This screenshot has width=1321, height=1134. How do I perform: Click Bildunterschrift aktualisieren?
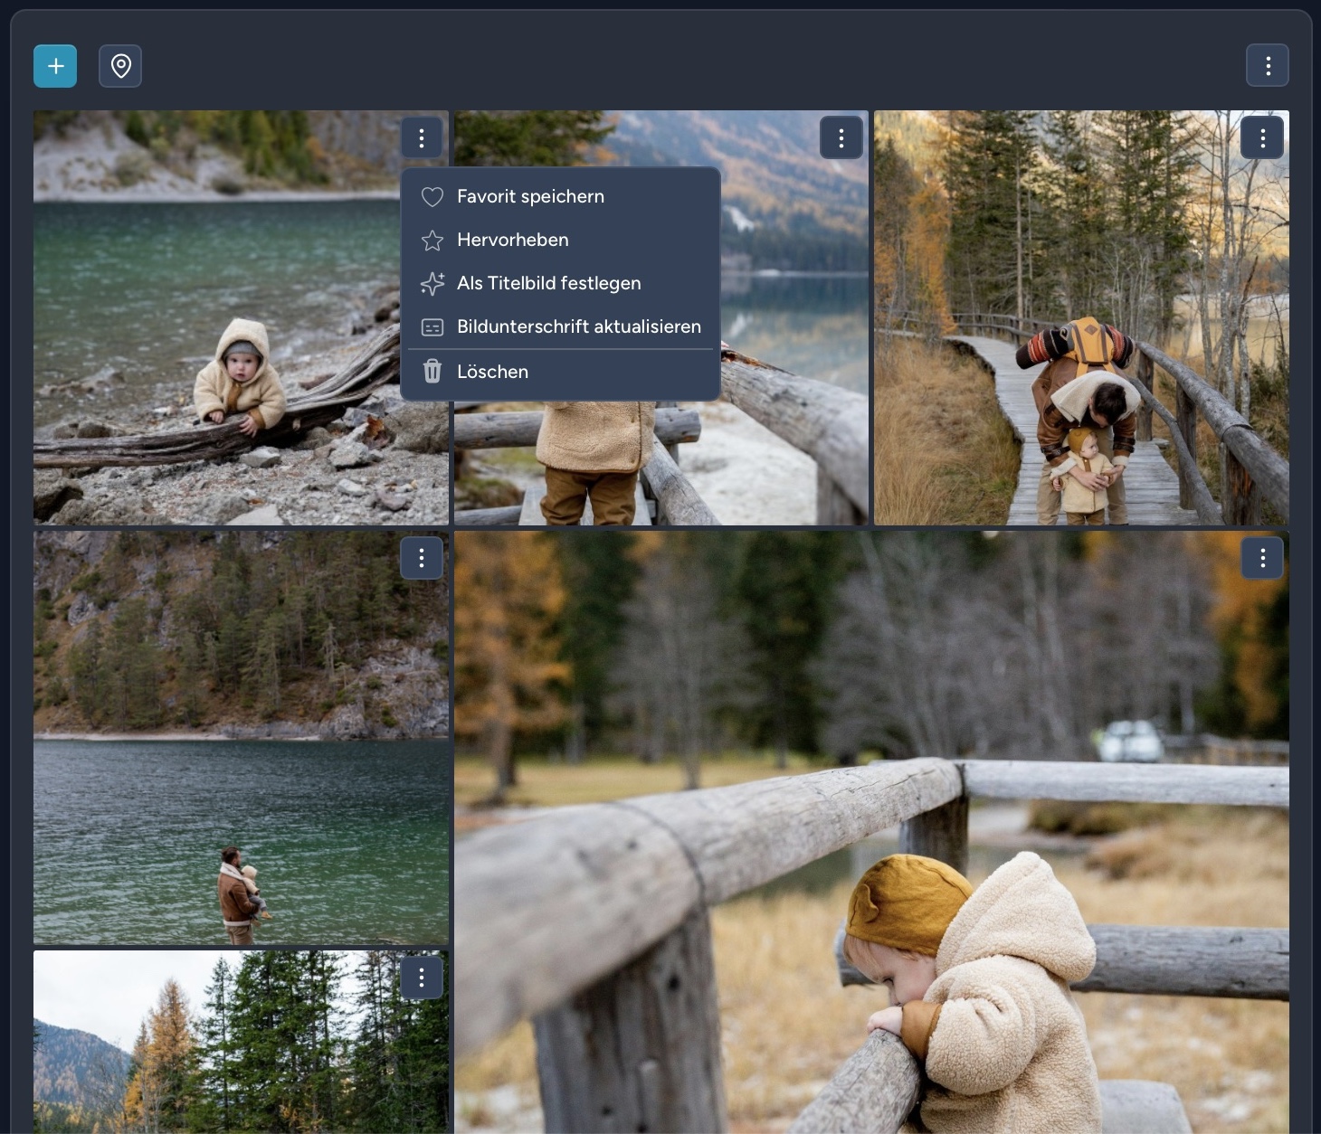579,326
